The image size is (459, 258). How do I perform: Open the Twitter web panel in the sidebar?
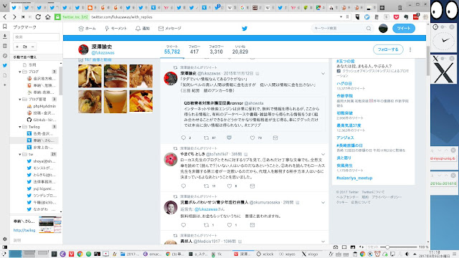(5, 65)
